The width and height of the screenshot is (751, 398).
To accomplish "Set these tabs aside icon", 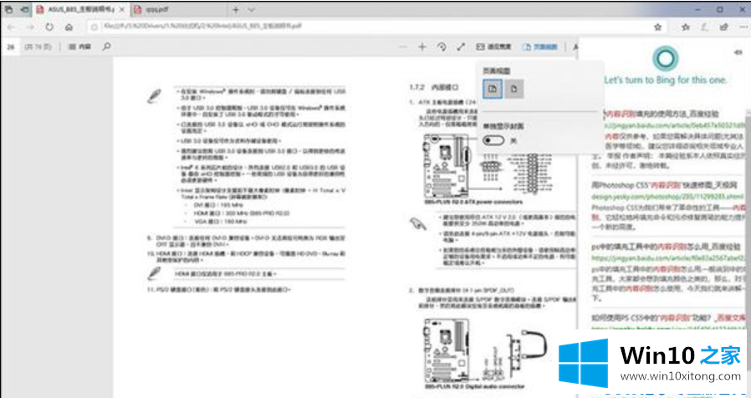I will 24,9.
